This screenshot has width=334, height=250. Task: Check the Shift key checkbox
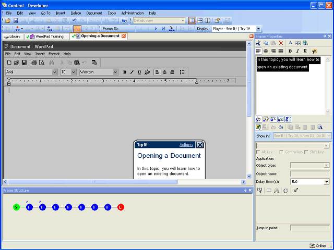point(306,152)
